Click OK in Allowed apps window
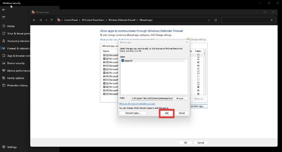The image size is (282, 152). (x=185, y=143)
